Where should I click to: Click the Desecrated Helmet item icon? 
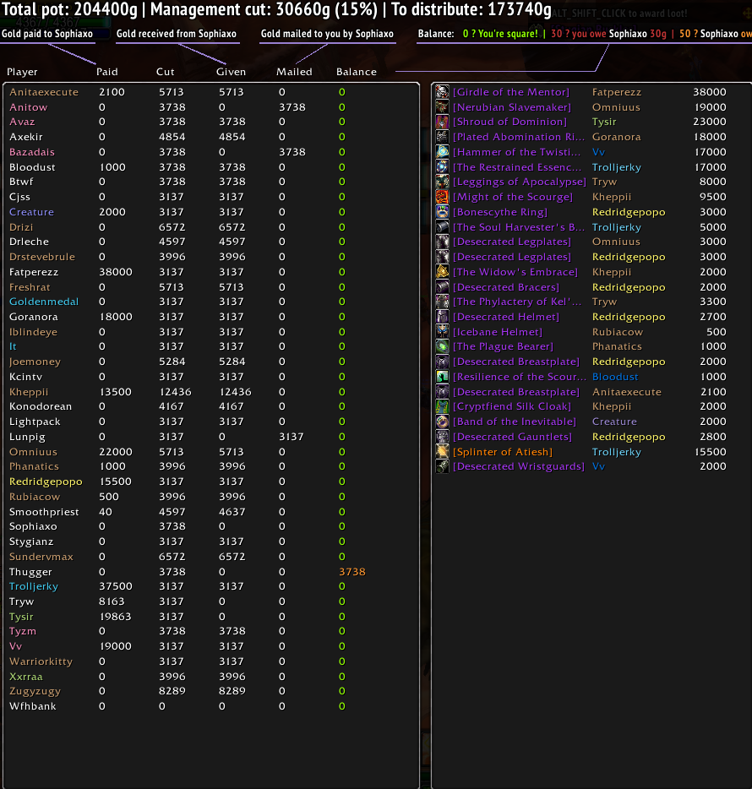point(442,317)
